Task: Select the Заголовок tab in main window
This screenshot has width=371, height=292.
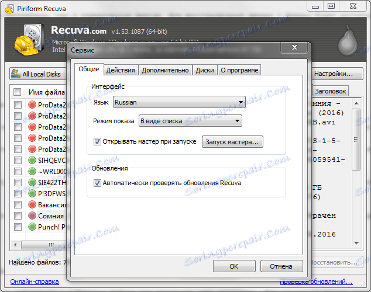Action: [x=330, y=91]
